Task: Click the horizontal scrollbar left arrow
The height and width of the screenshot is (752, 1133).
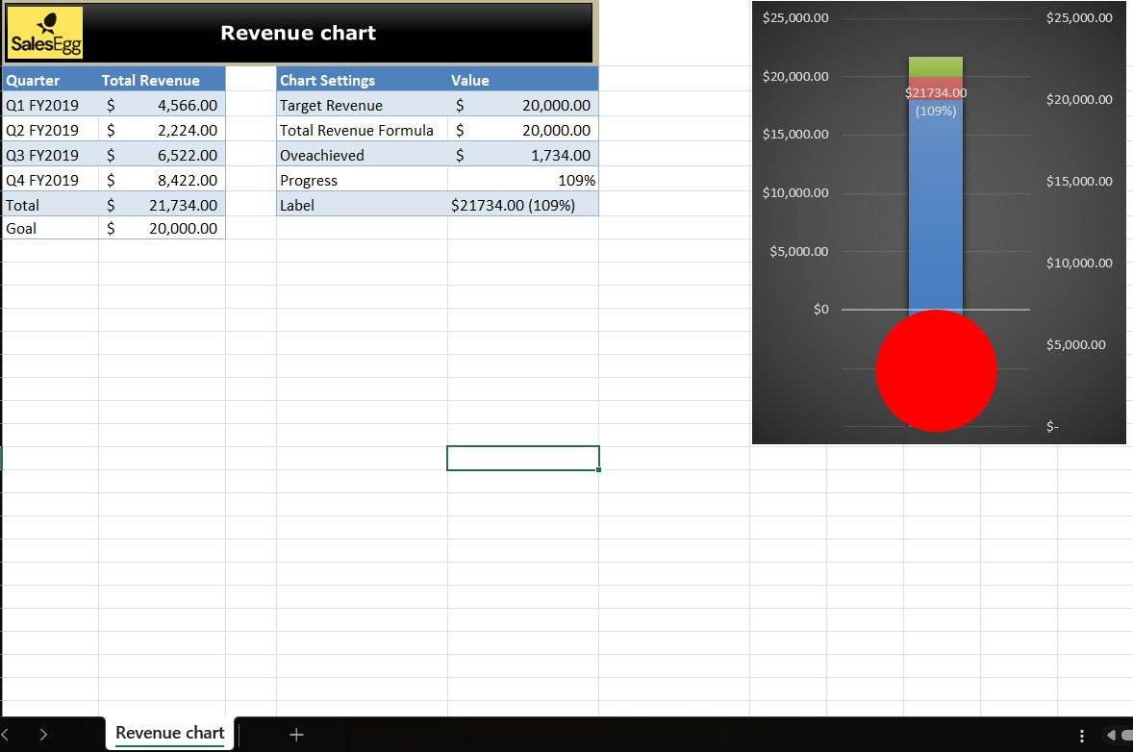Action: tap(1111, 736)
